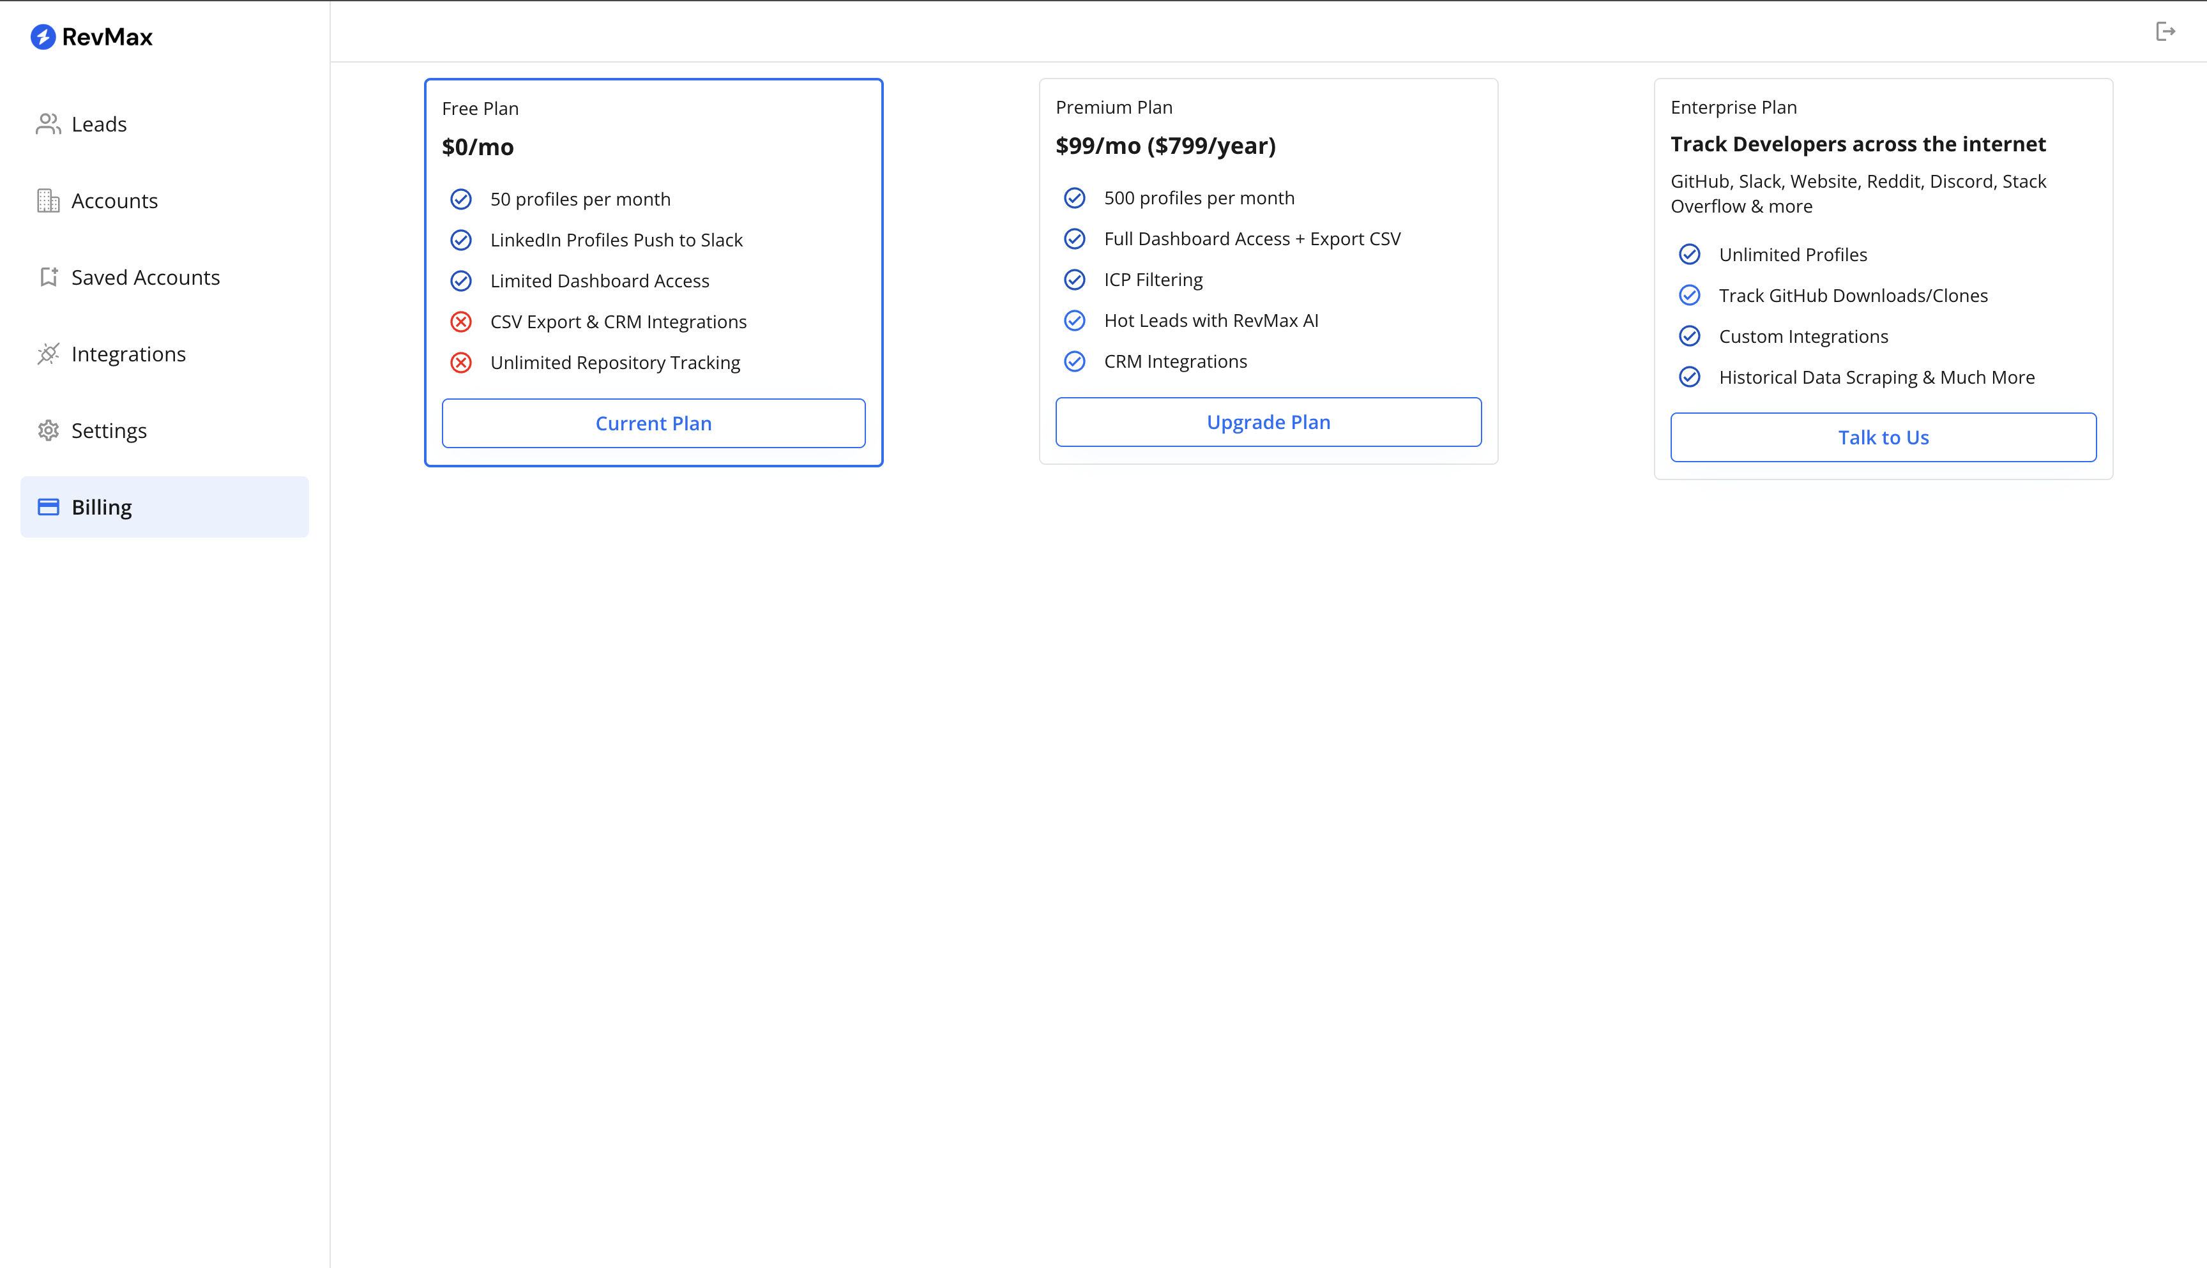
Task: Open the Leads menu item
Action: (99, 125)
